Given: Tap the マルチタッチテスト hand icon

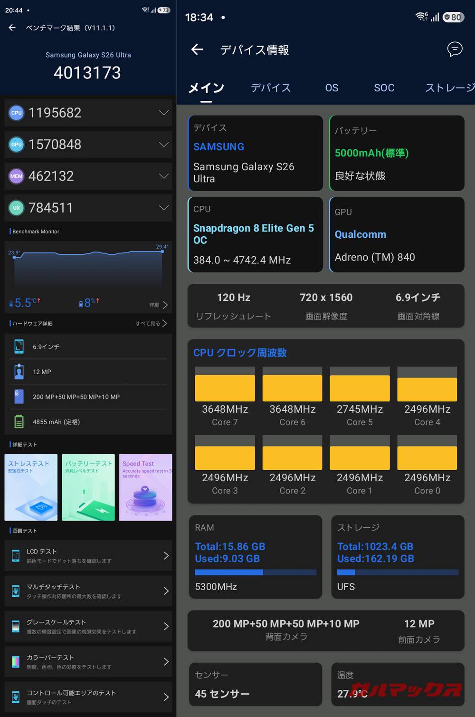Looking at the screenshot, I should tap(16, 591).
